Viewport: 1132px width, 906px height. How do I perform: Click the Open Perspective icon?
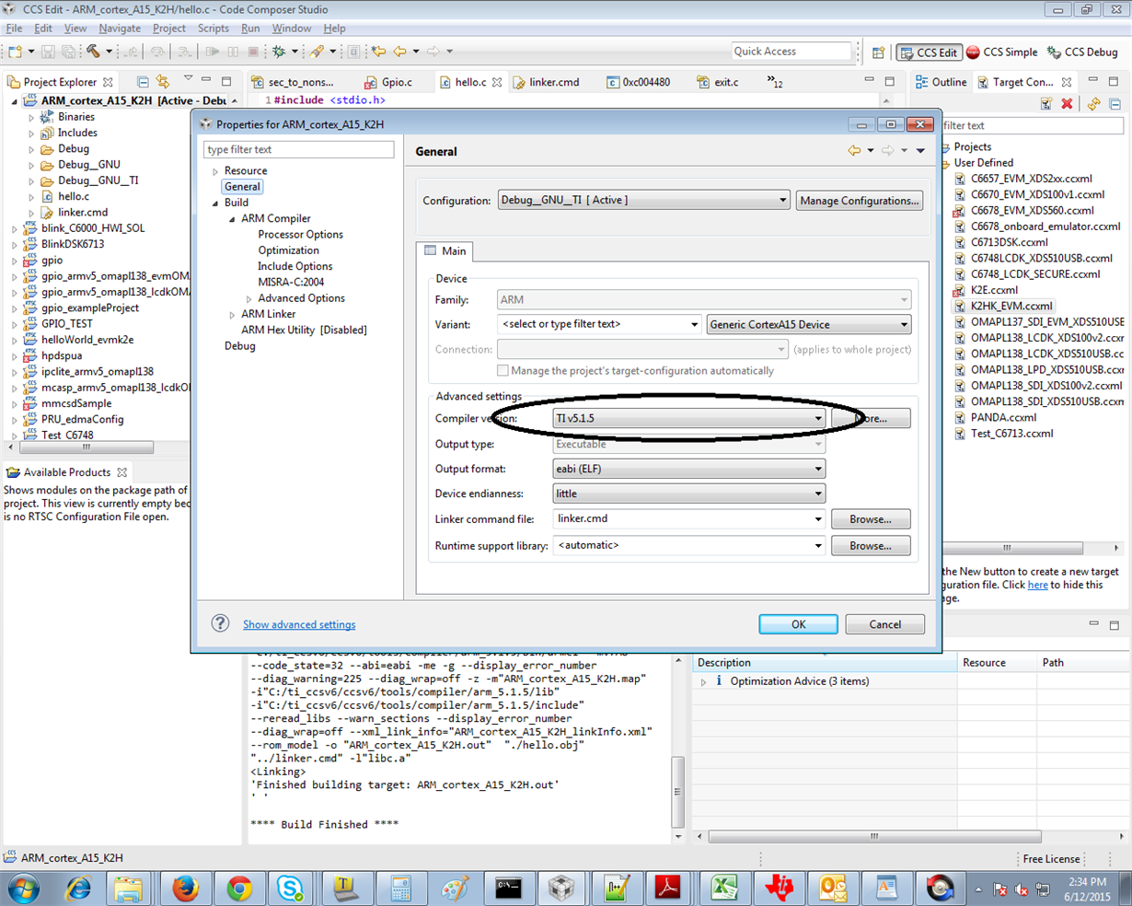879,52
